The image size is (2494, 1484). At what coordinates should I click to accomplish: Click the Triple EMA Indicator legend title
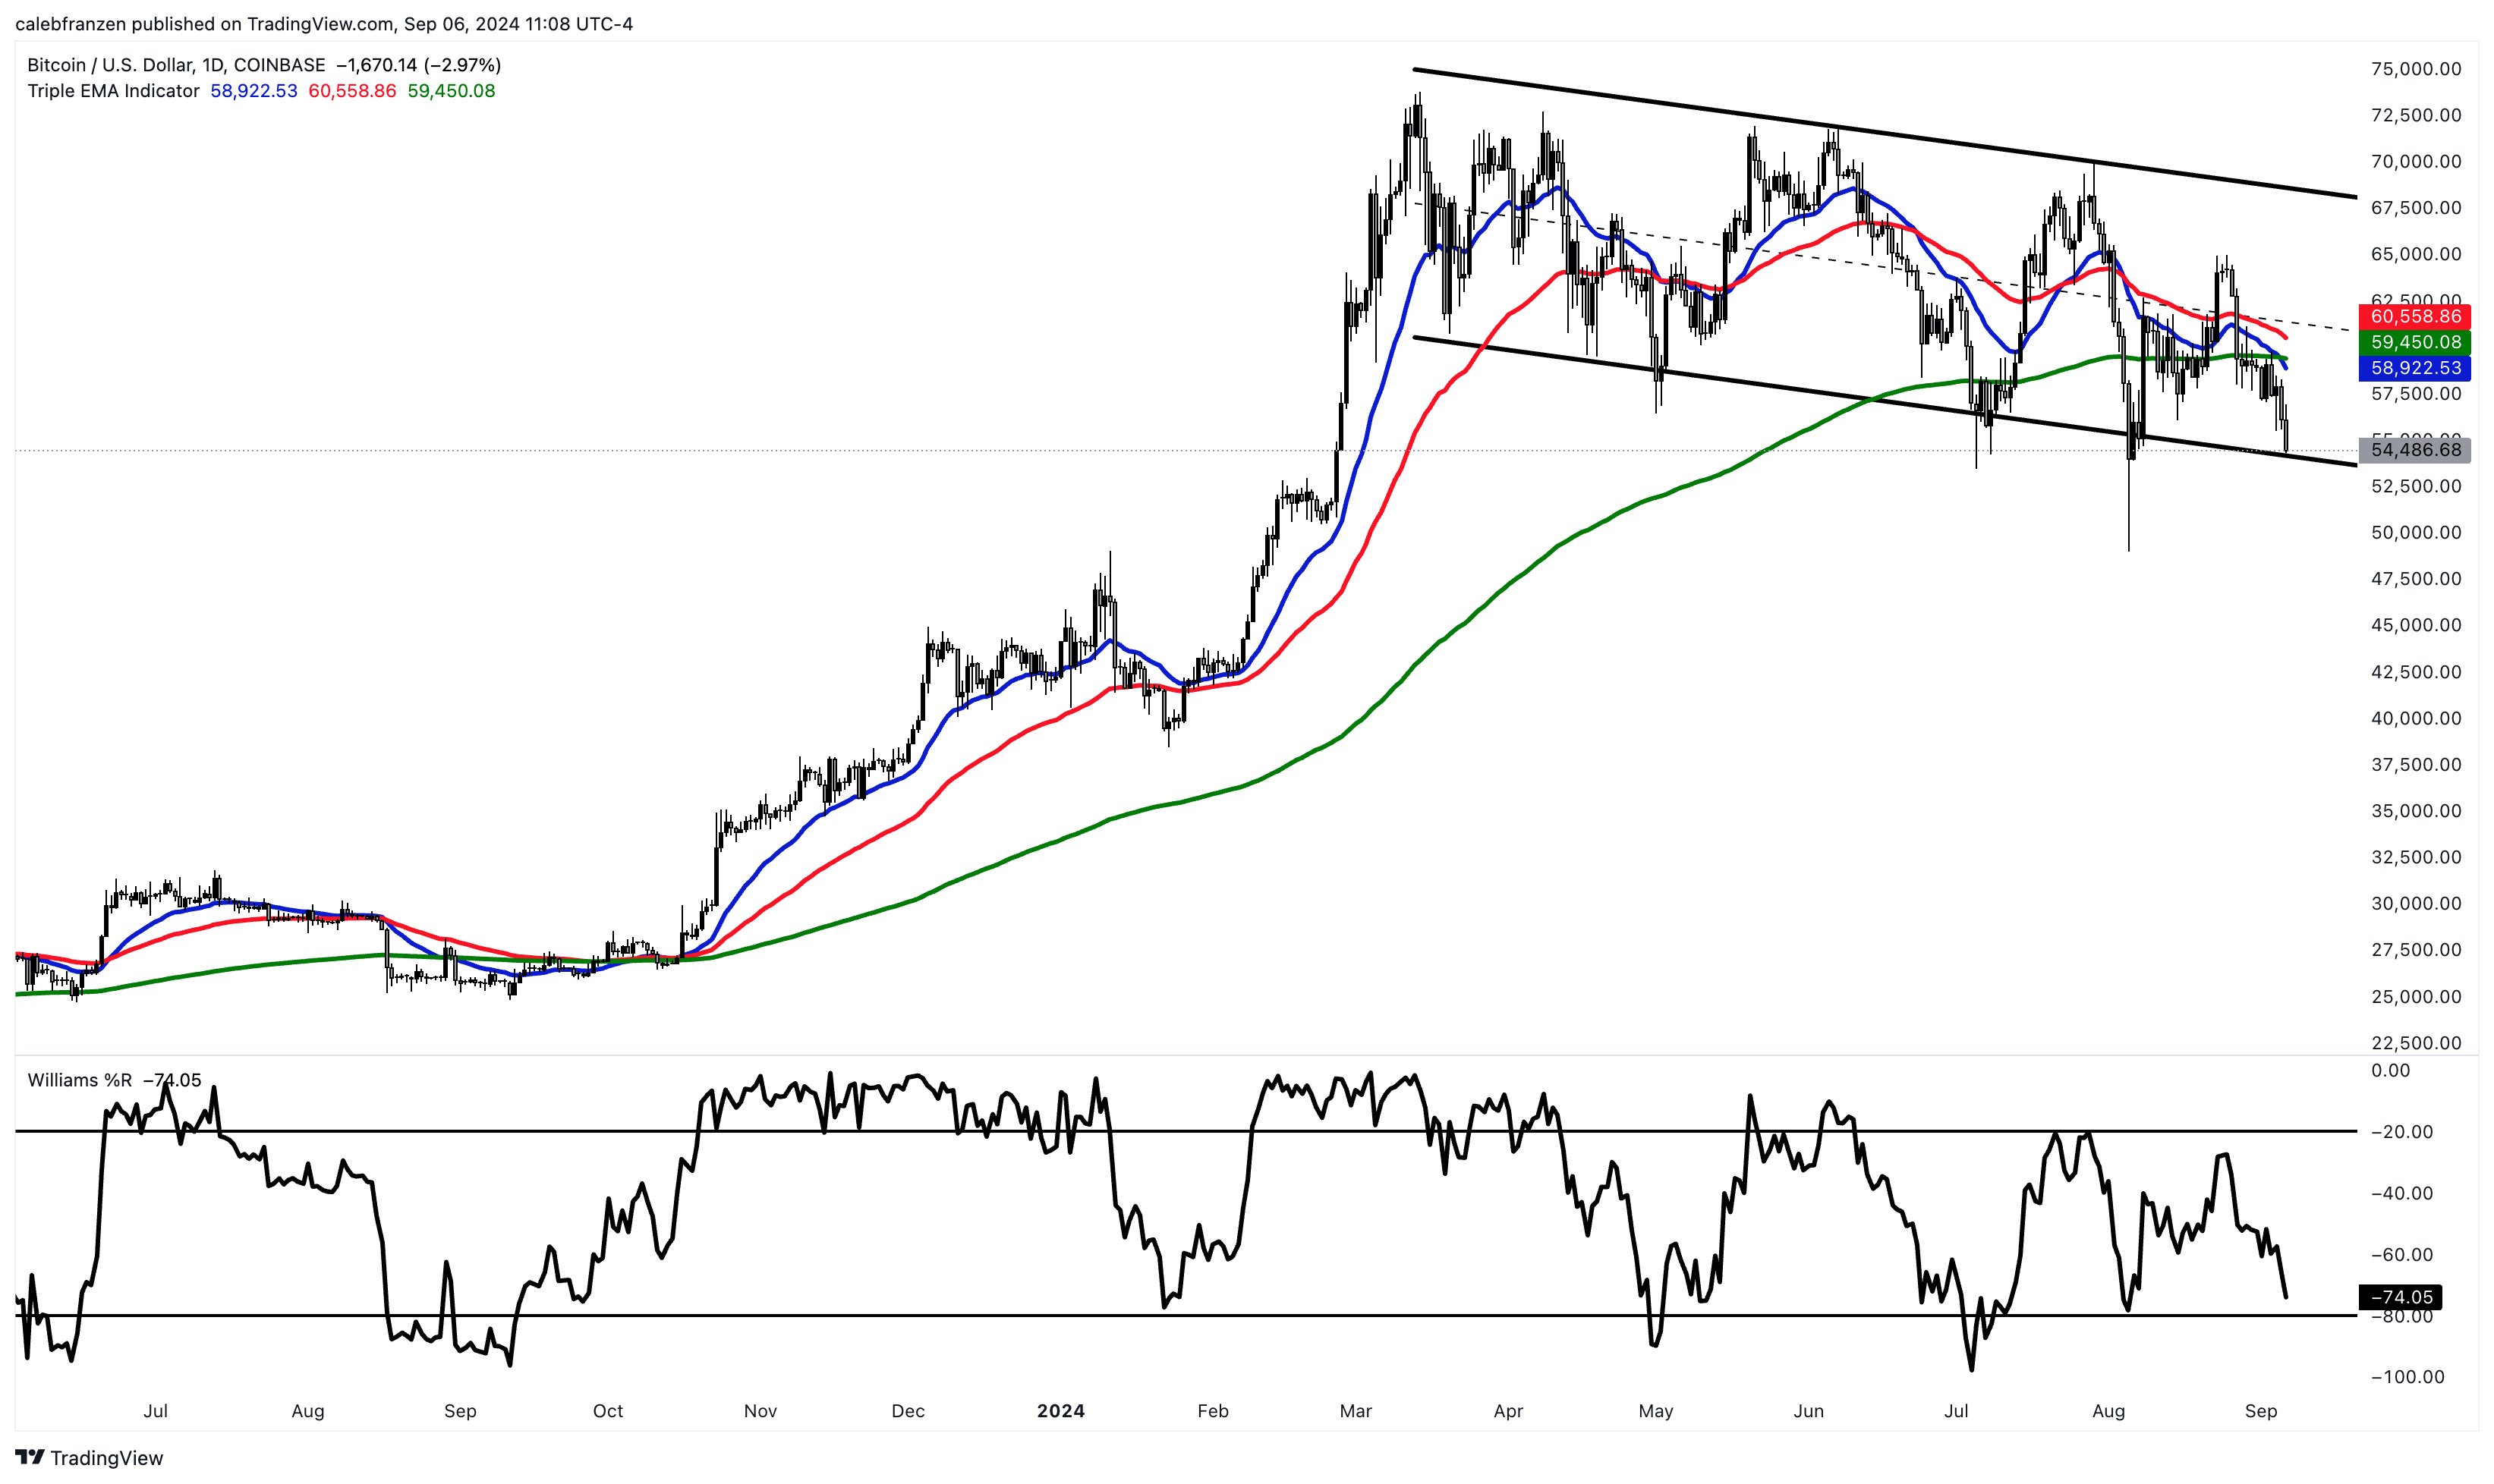[113, 91]
